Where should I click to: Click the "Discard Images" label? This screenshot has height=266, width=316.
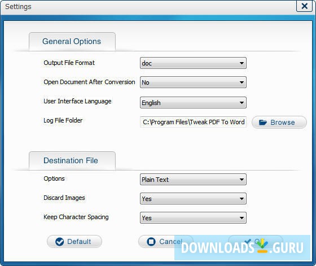click(64, 198)
